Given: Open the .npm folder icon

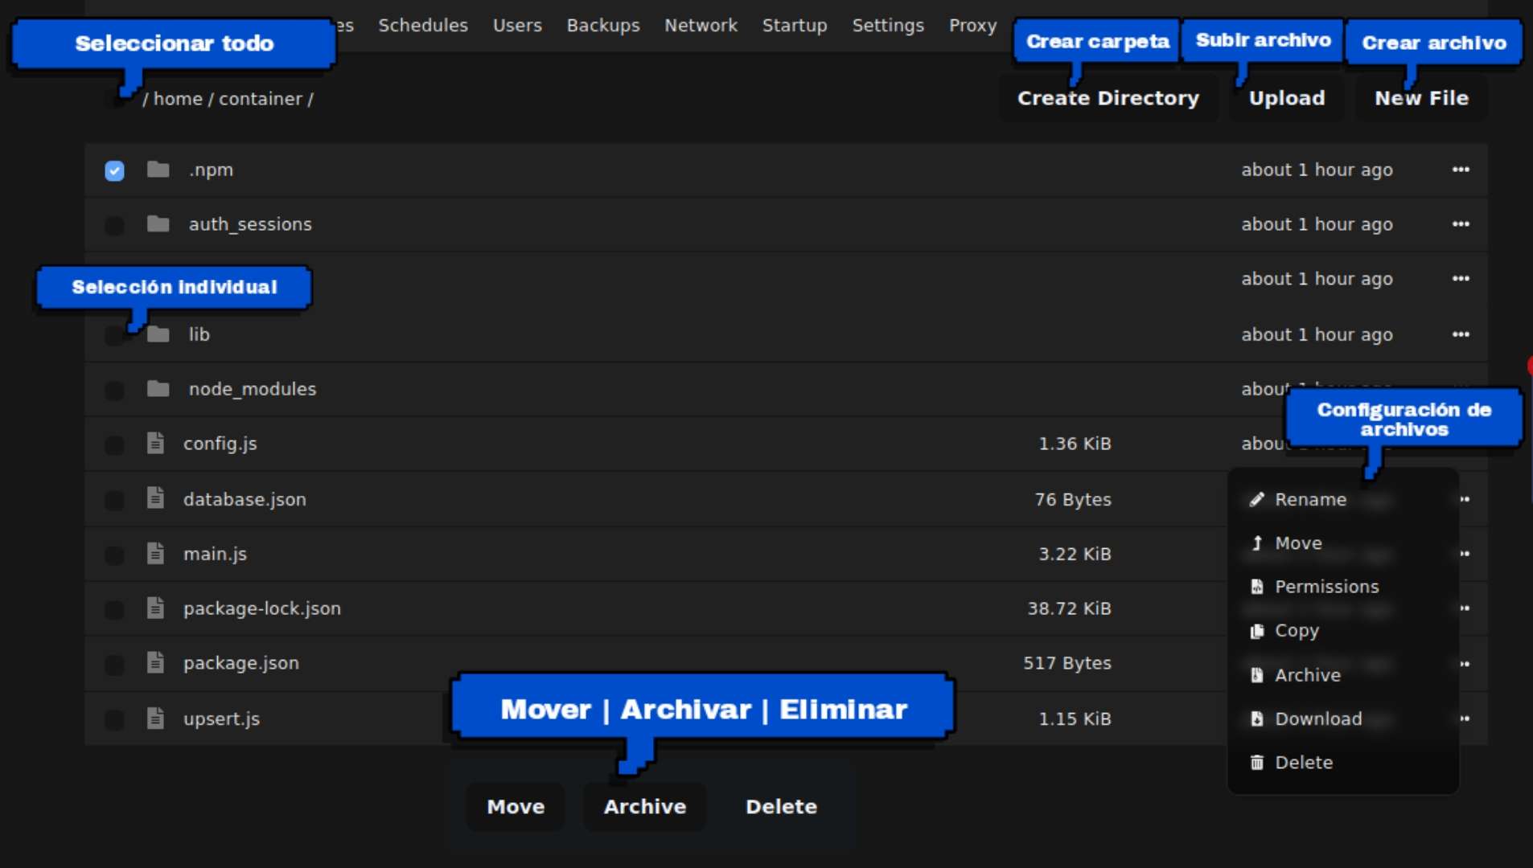Looking at the screenshot, I should pyautogui.click(x=158, y=170).
